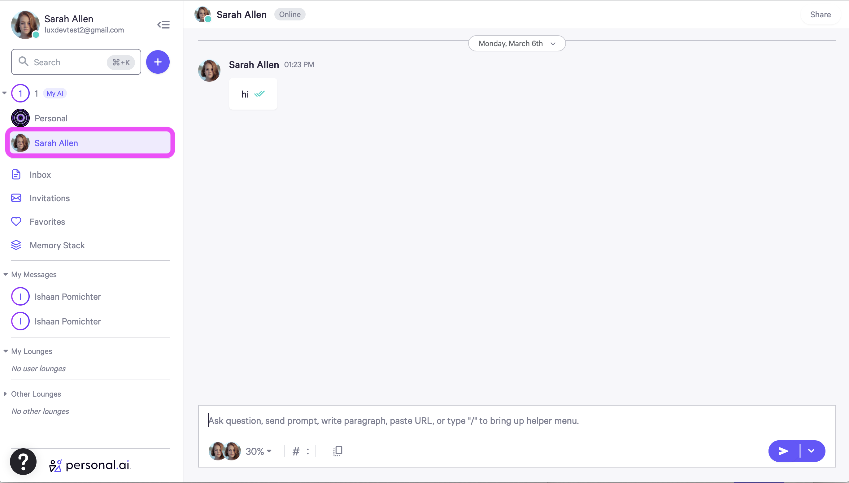Send message with the arrow button
Image resolution: width=849 pixels, height=483 pixels.
784,451
